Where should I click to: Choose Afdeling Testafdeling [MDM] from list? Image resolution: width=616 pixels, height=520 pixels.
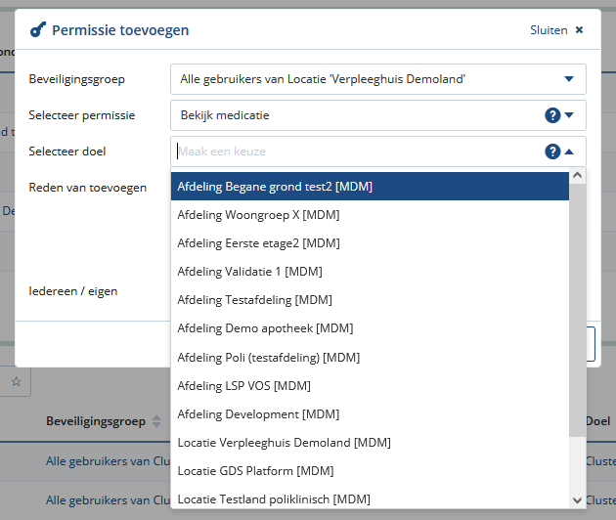coord(254,299)
